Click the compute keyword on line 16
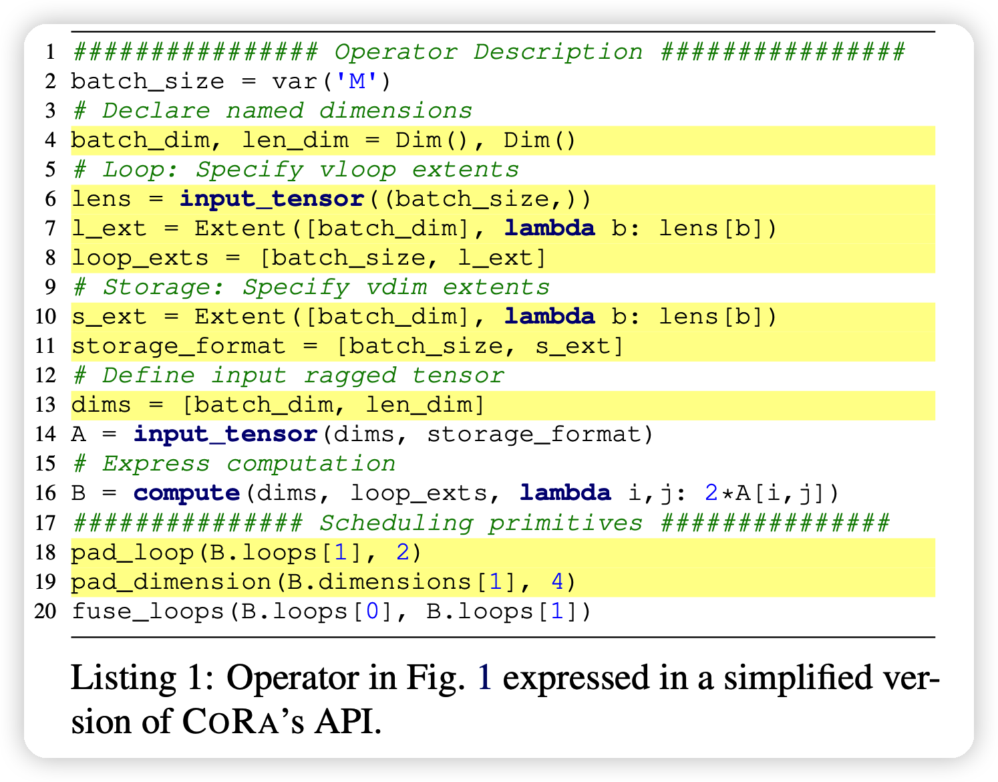 pyautogui.click(x=186, y=493)
